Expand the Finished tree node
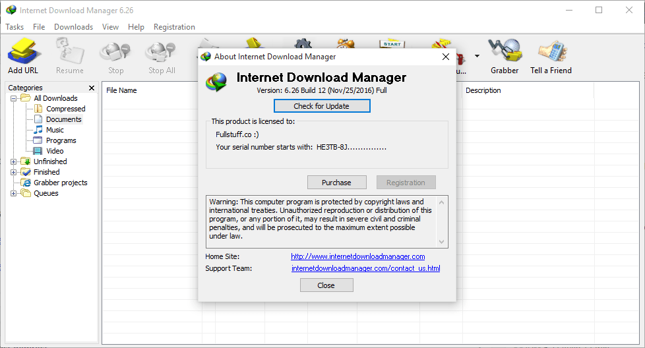645x348 pixels. click(14, 173)
